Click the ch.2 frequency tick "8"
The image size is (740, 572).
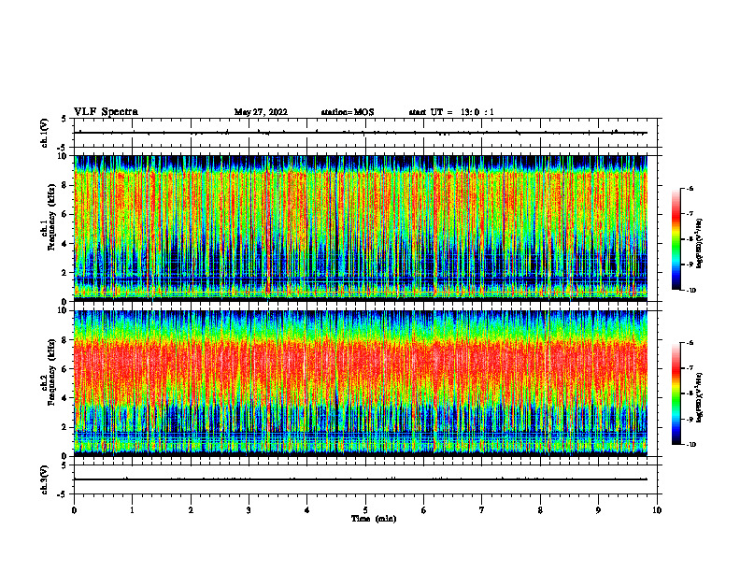coord(65,340)
